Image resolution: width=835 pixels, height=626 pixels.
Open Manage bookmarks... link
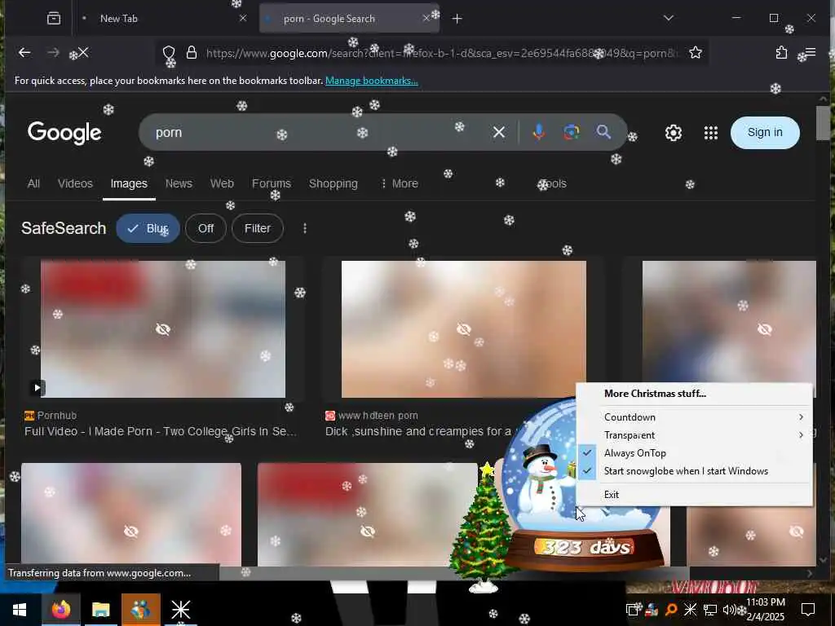[372, 81]
